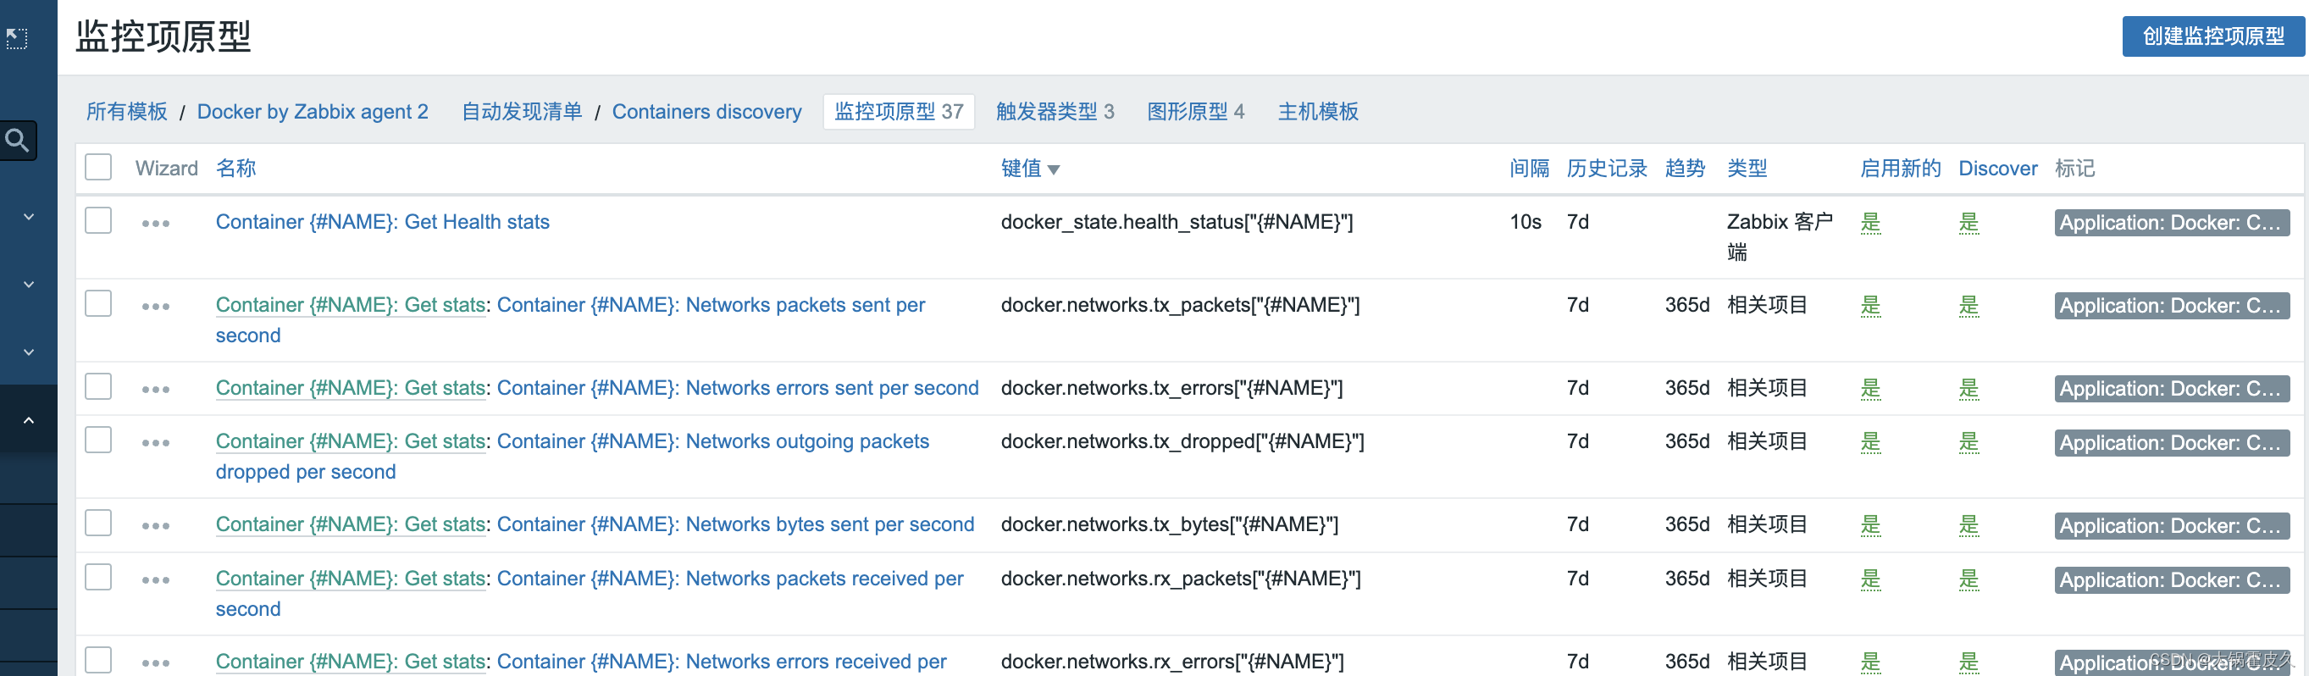Image resolution: width=2309 pixels, height=676 pixels.
Task: Open the 主机模板 tab
Action: (x=1318, y=112)
